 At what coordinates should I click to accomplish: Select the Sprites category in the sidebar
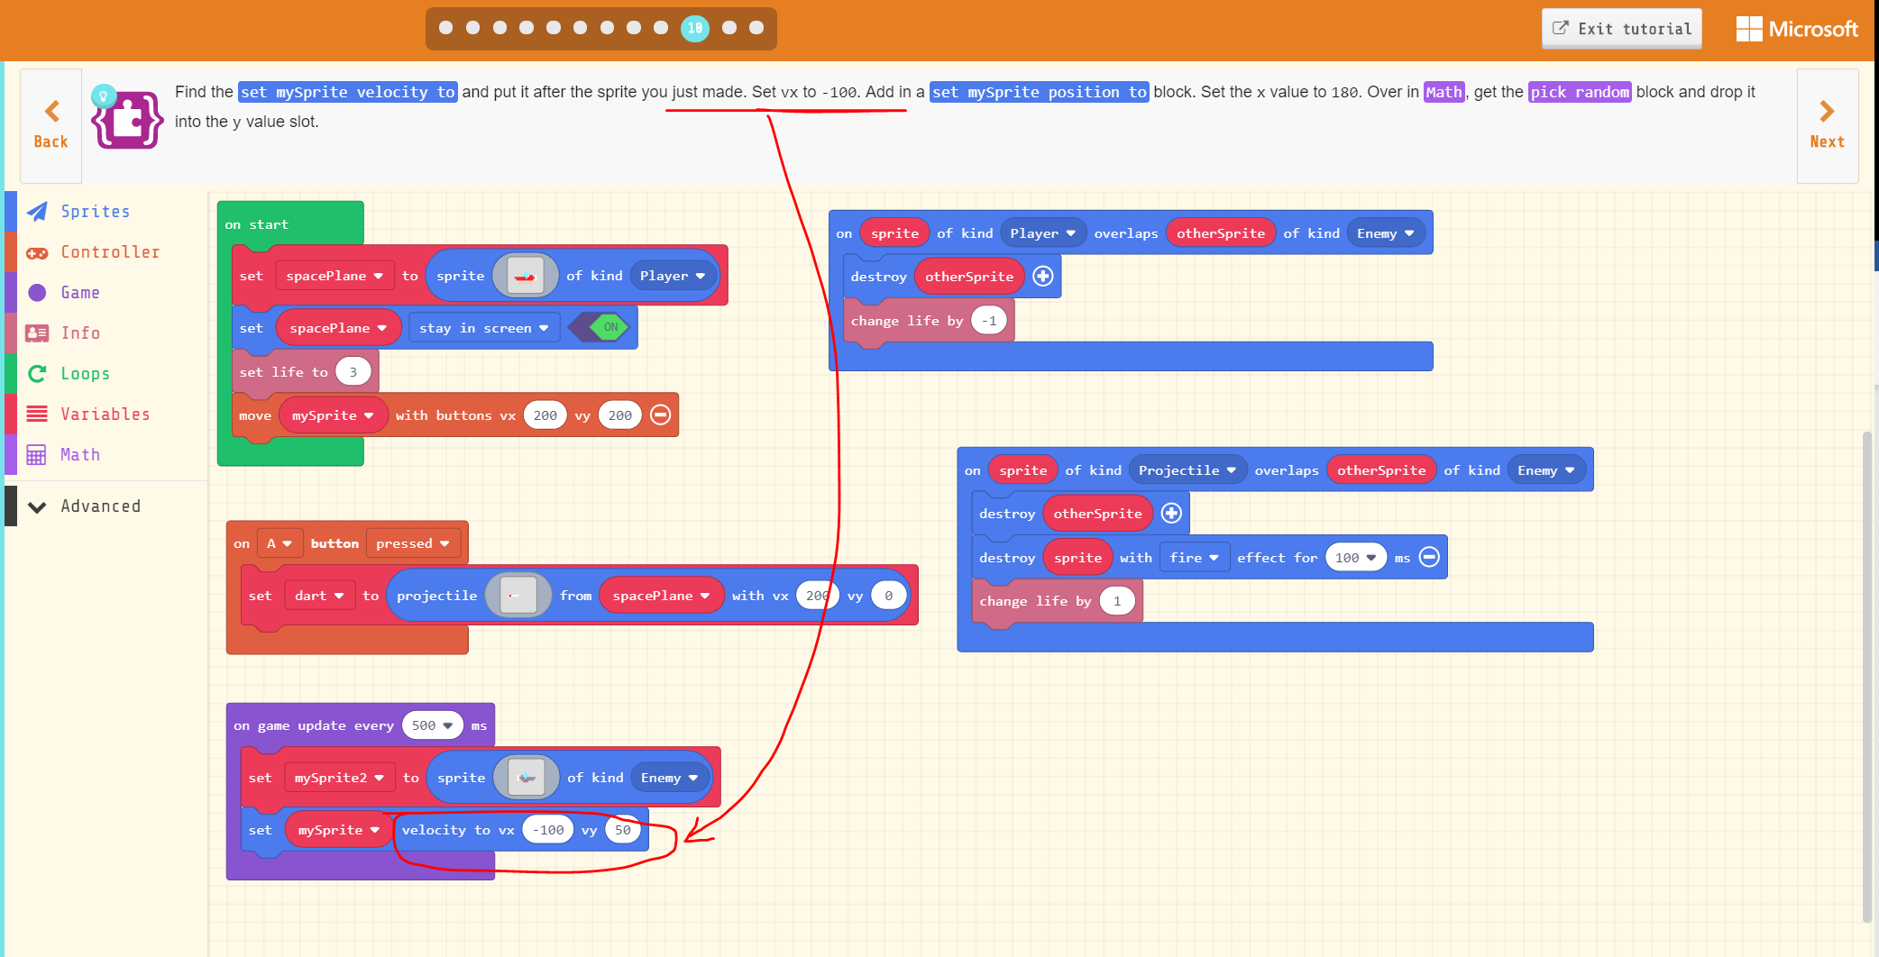(37, 211)
